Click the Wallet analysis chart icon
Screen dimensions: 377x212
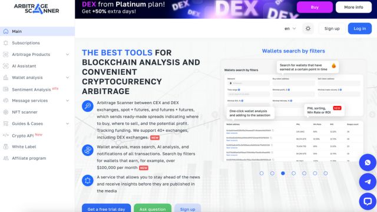pos(6,78)
